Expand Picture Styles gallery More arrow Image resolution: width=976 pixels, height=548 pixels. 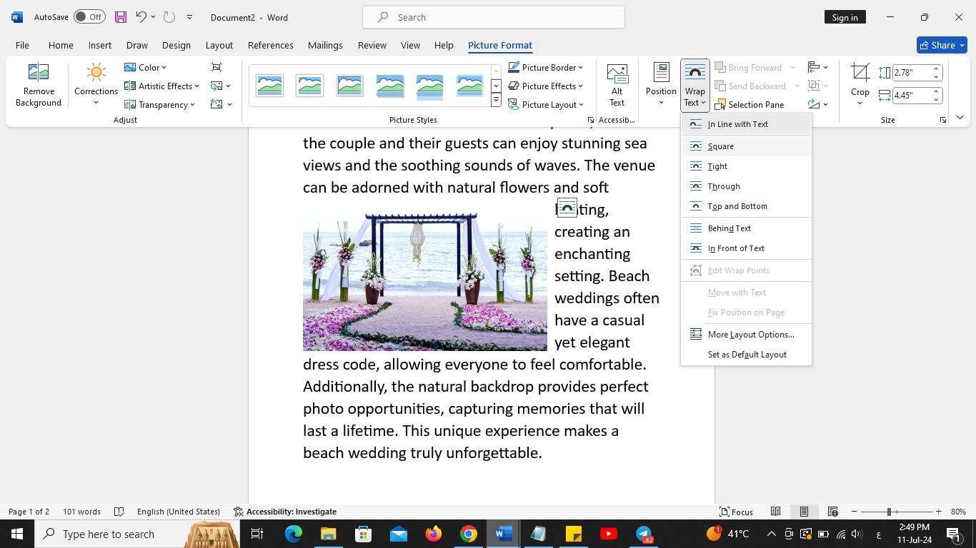coord(496,101)
